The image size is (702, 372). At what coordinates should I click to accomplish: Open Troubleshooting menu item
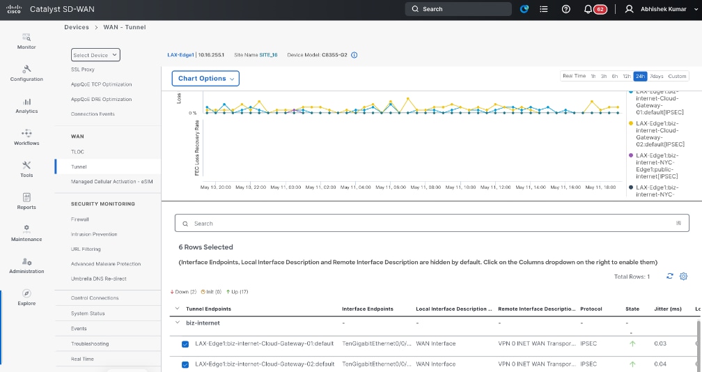point(90,344)
